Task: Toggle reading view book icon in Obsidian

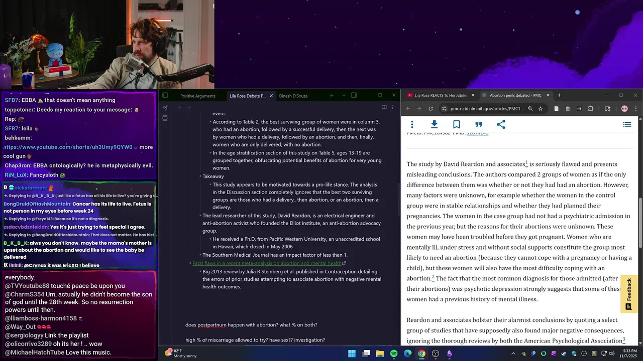Action: (384, 107)
